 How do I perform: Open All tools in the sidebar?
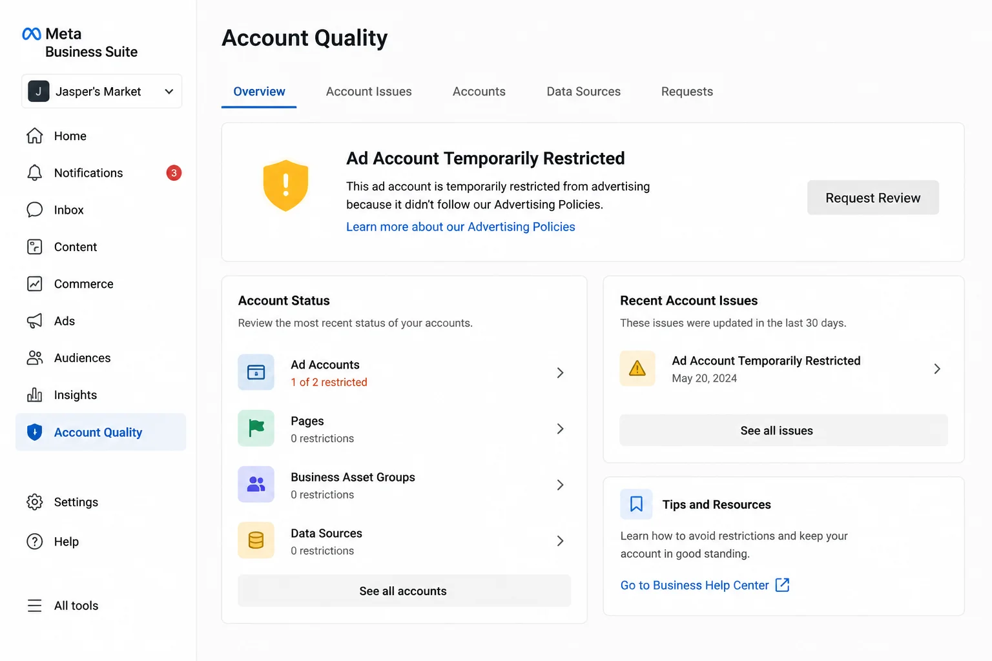tap(101, 605)
